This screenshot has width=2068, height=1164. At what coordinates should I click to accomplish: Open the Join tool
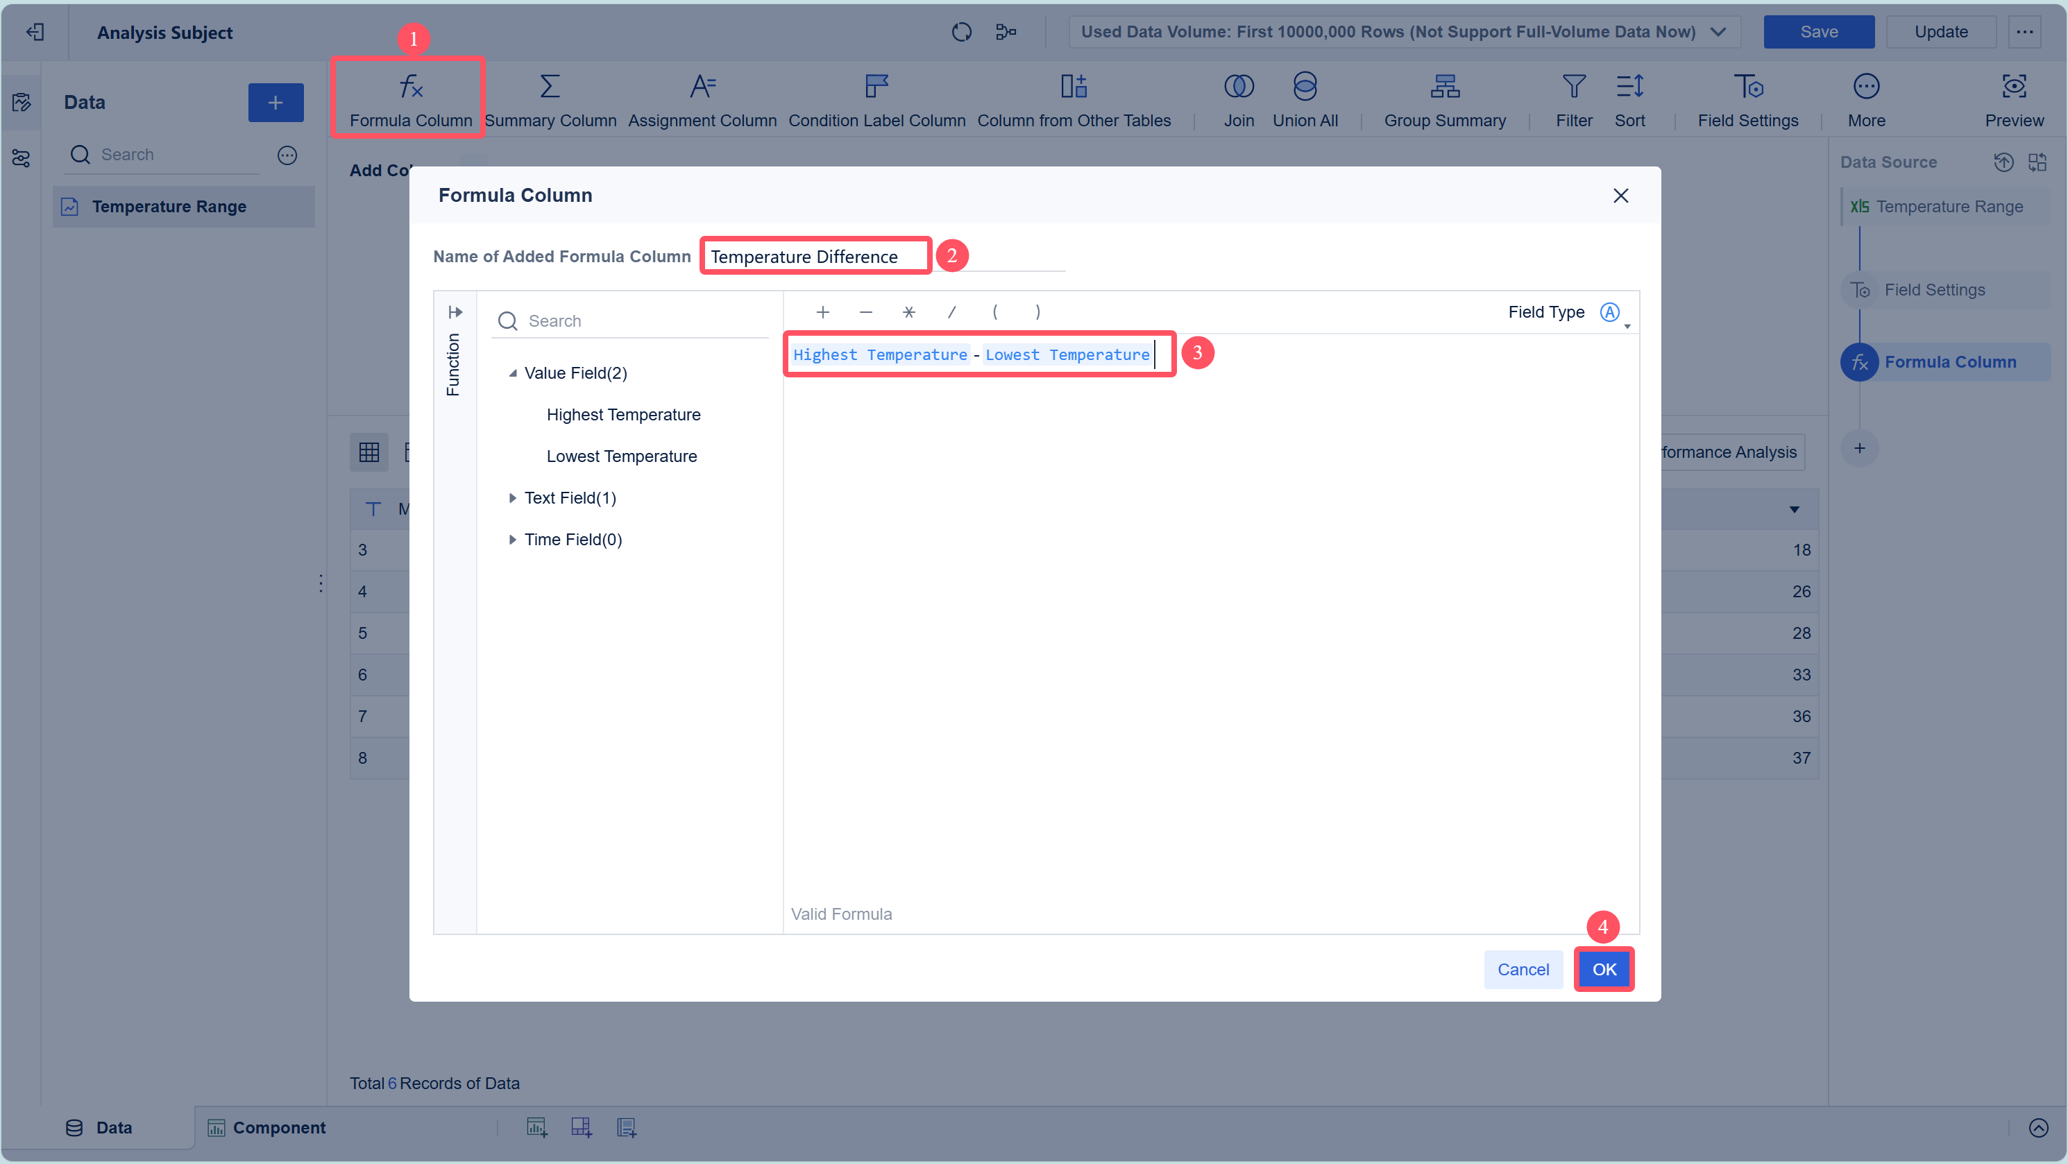coord(1239,99)
